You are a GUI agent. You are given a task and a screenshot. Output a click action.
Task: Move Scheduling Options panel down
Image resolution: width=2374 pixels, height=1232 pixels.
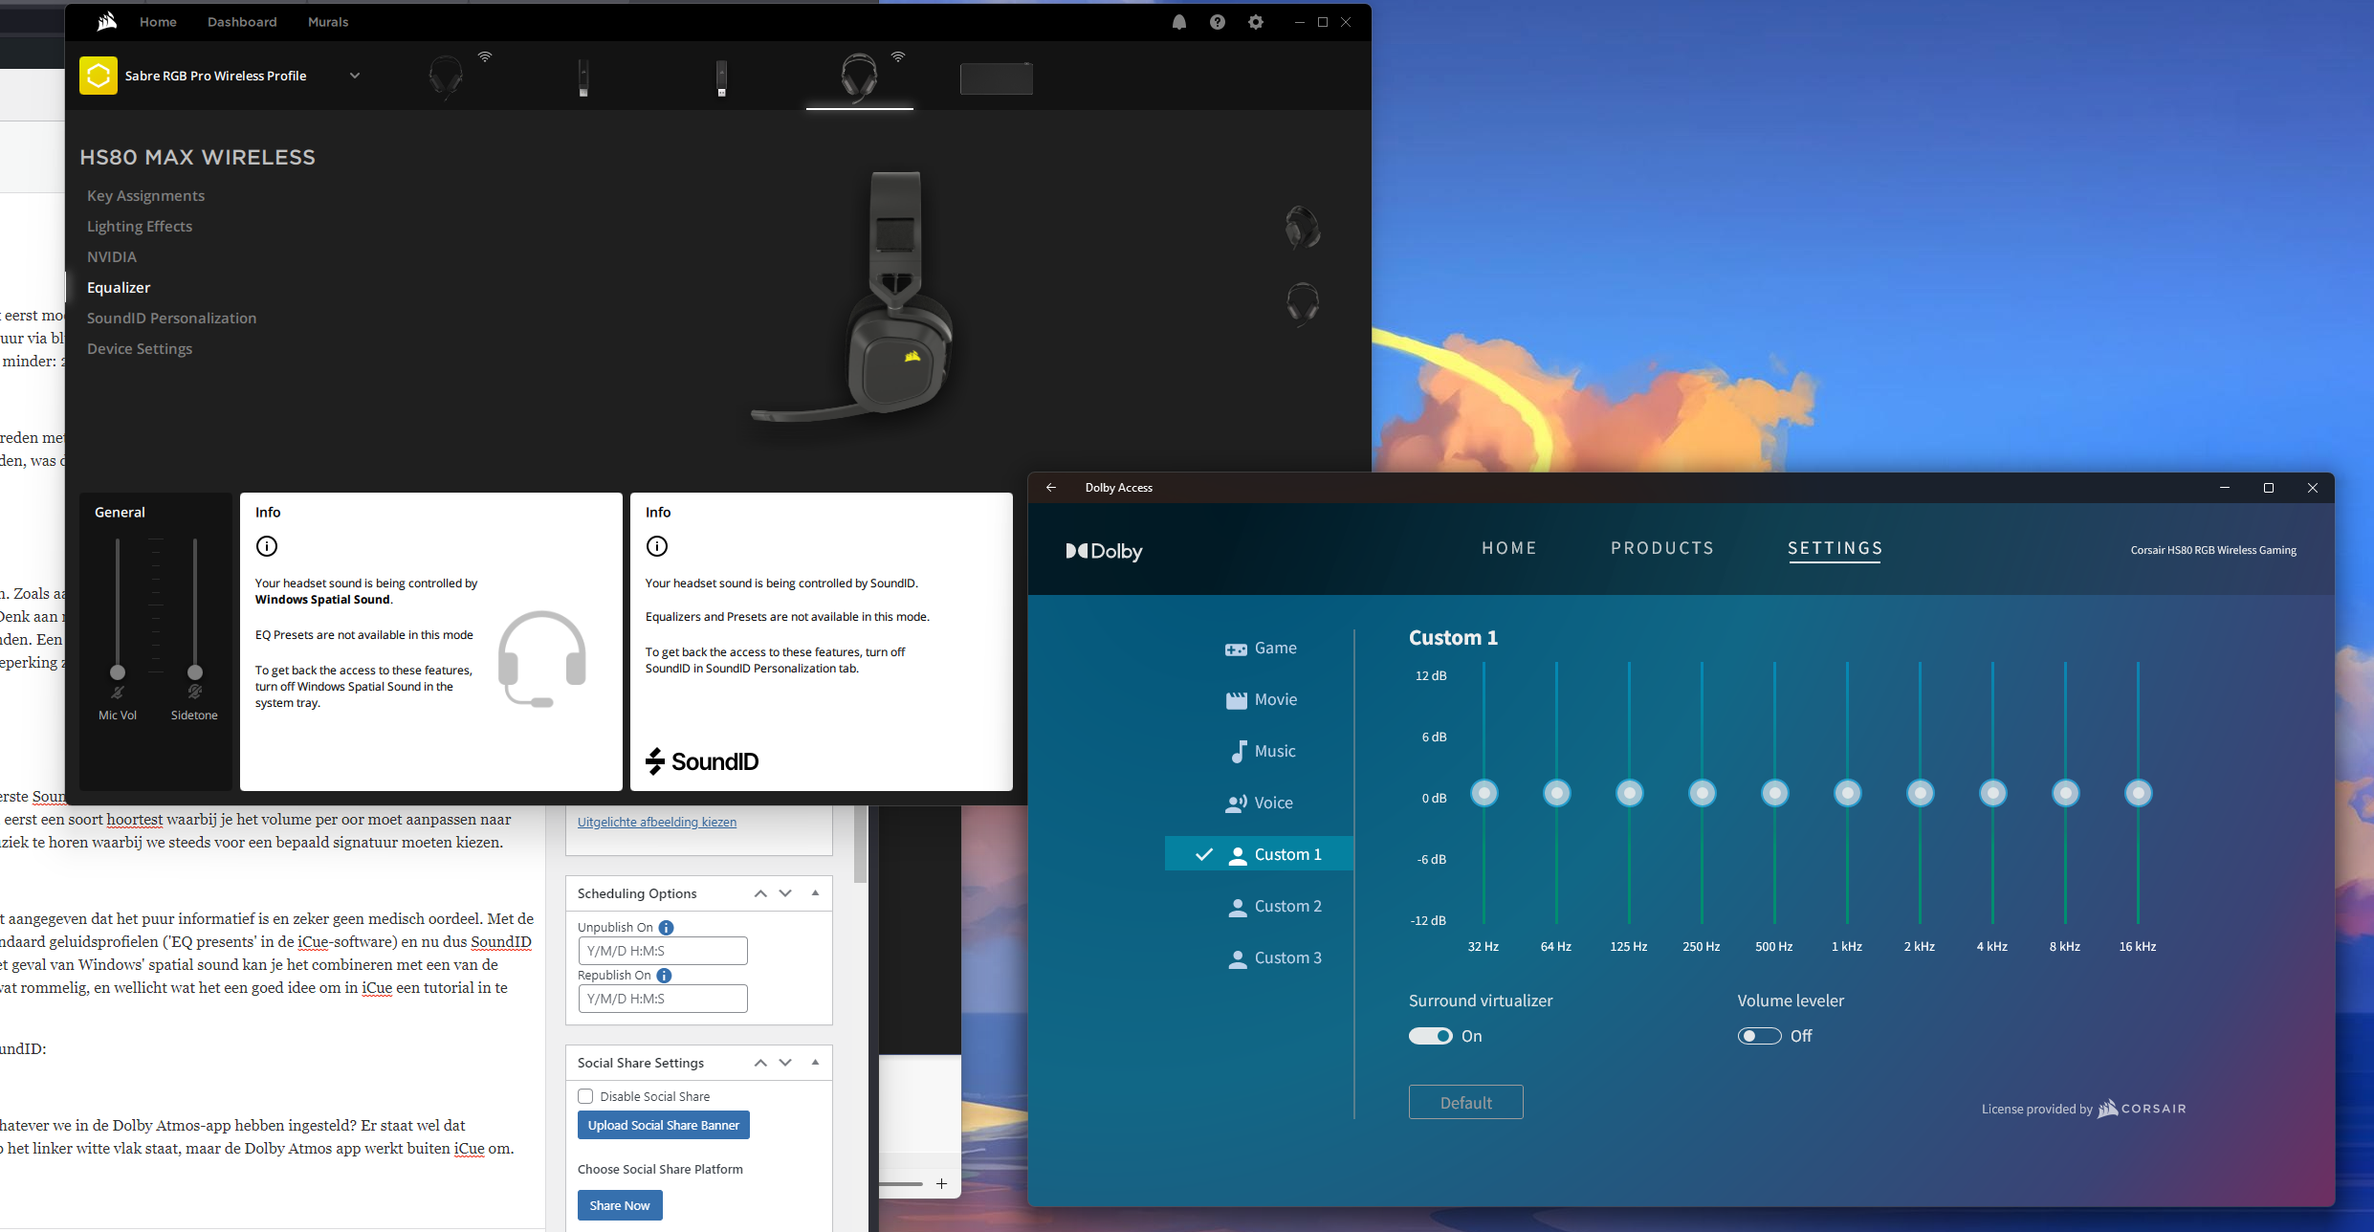(x=785, y=893)
